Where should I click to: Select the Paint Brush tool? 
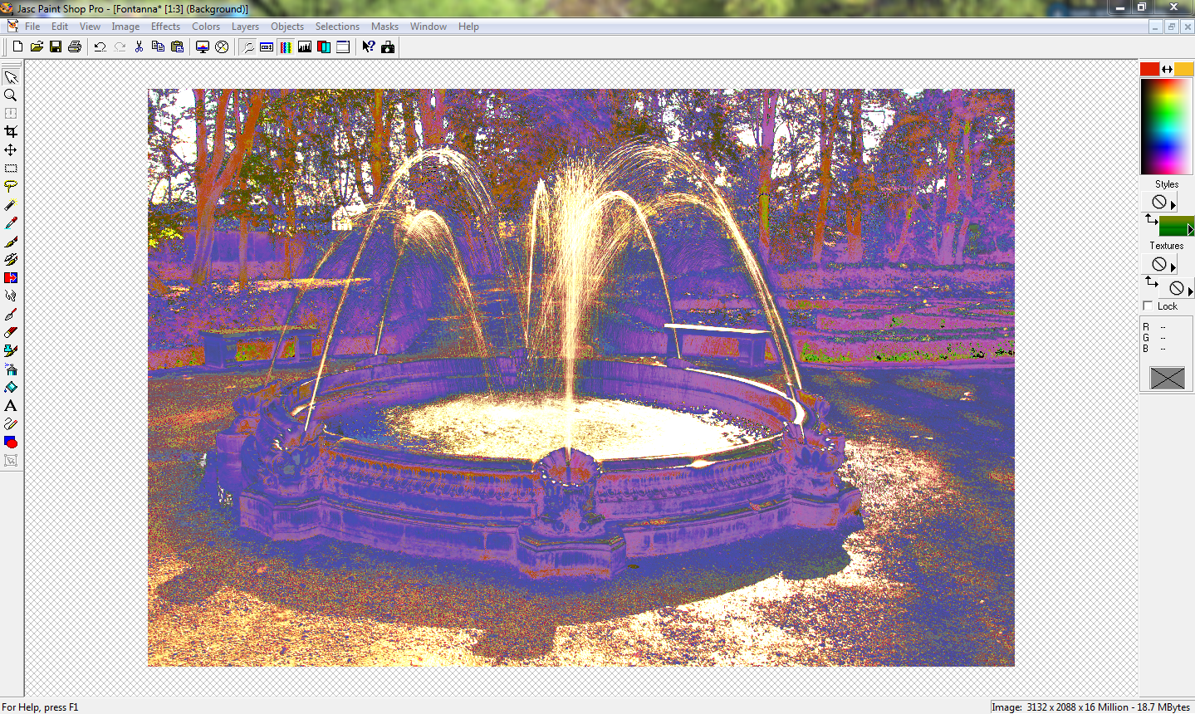pyautogui.click(x=11, y=242)
